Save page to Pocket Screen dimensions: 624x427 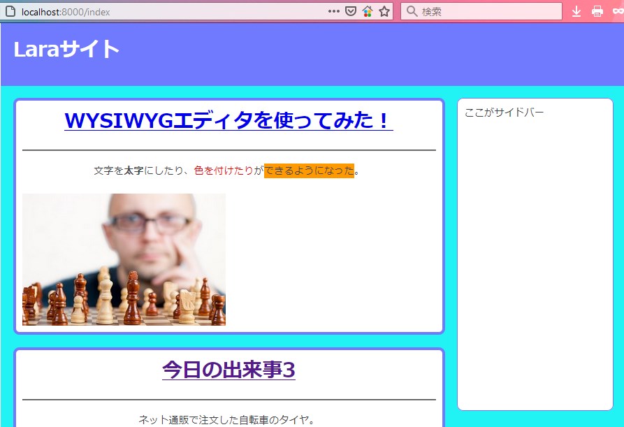pos(351,11)
